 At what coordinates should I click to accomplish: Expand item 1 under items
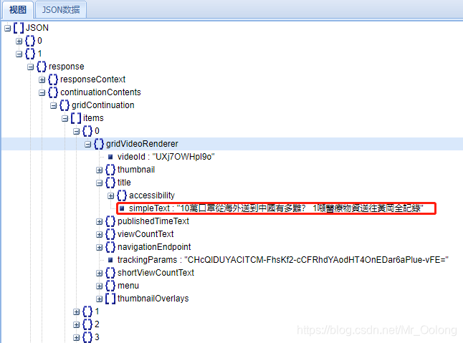point(77,311)
